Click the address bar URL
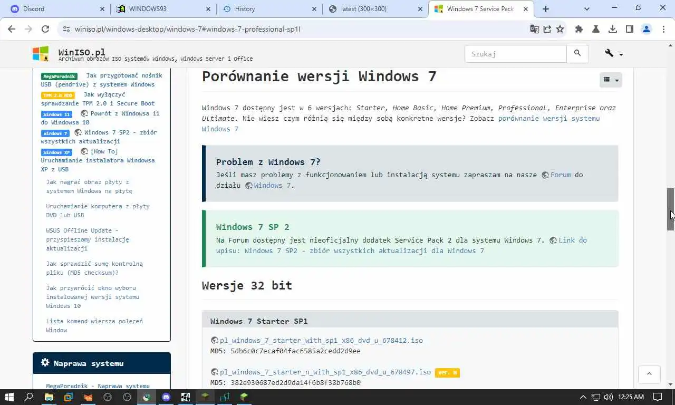Image resolution: width=675 pixels, height=405 pixels. click(187, 29)
